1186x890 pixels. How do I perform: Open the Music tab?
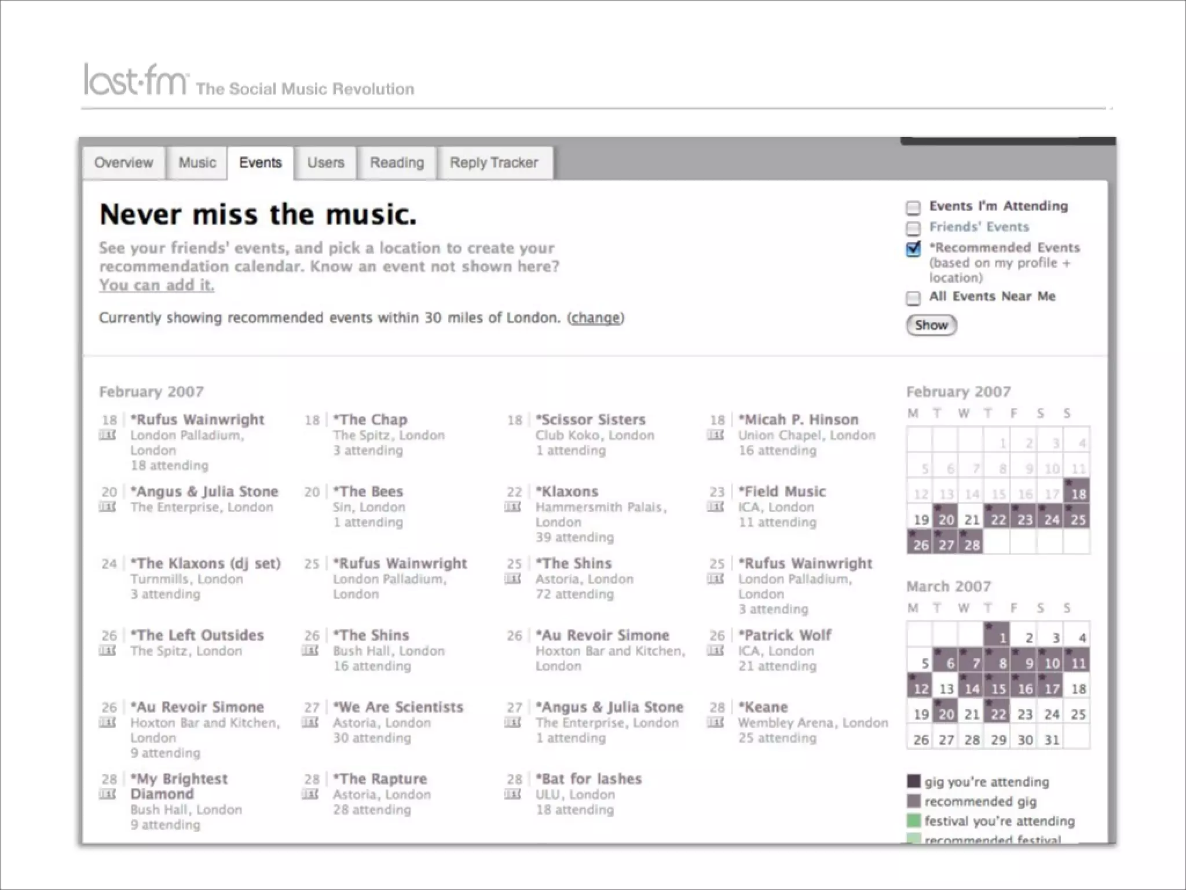coord(197,163)
